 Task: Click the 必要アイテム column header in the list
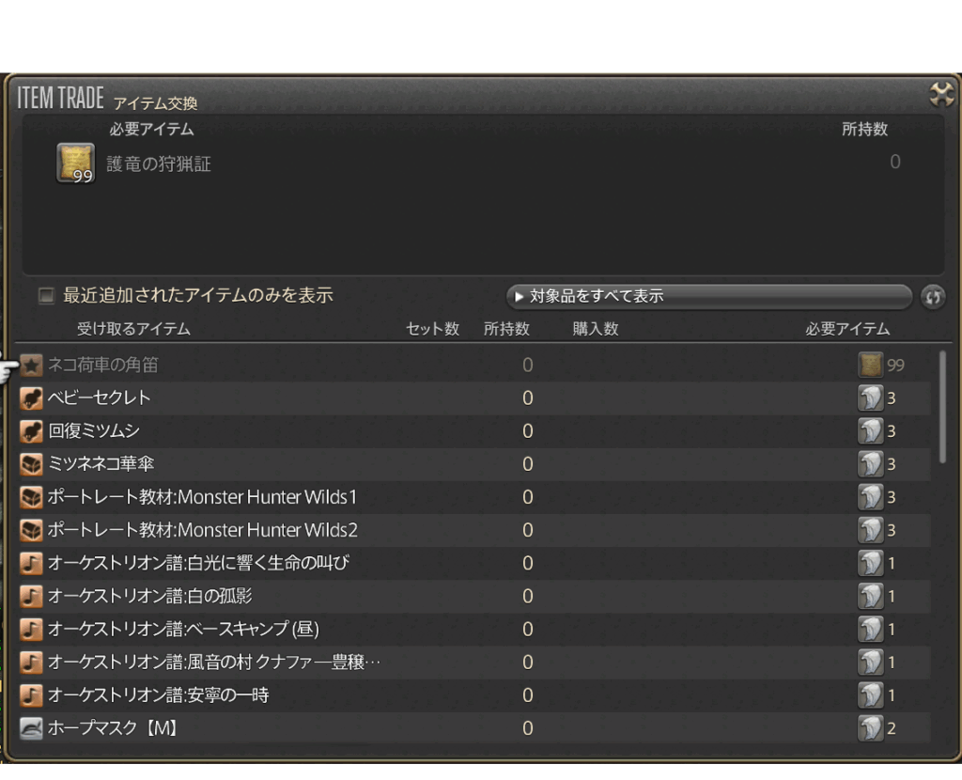point(846,329)
